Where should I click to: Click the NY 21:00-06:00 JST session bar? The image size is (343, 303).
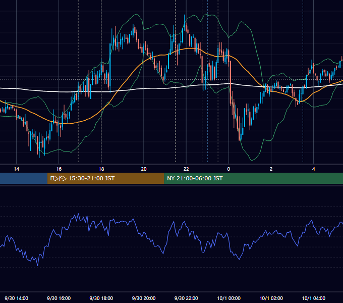(254, 178)
